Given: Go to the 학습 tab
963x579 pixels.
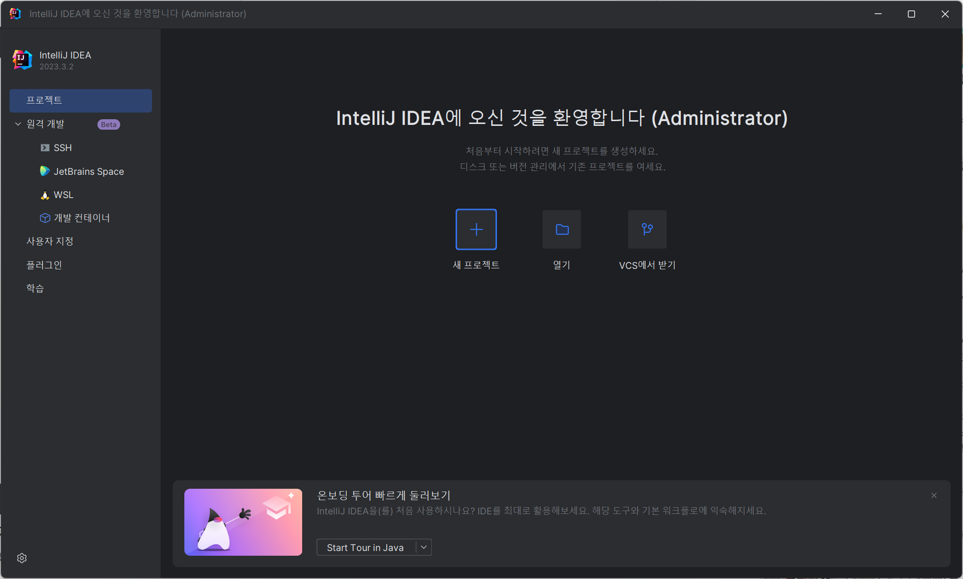Looking at the screenshot, I should [x=35, y=288].
